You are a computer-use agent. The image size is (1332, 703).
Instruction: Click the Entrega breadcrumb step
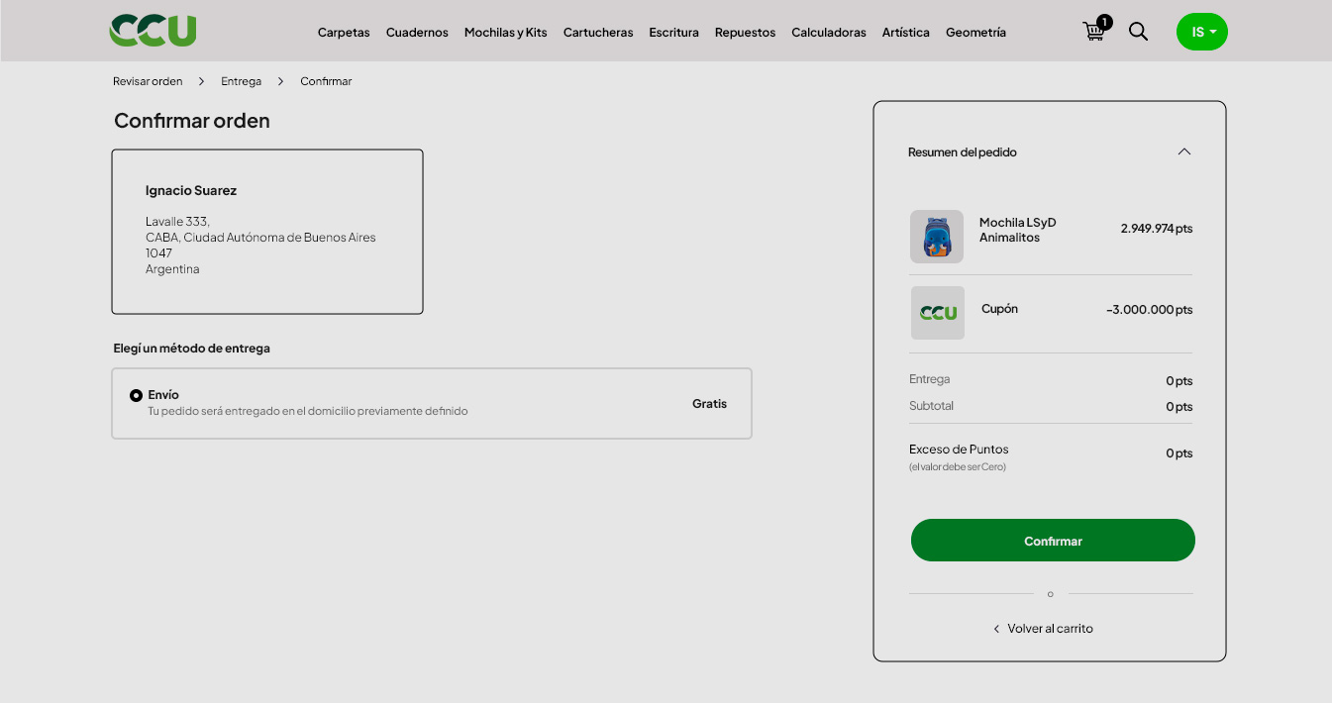(241, 81)
